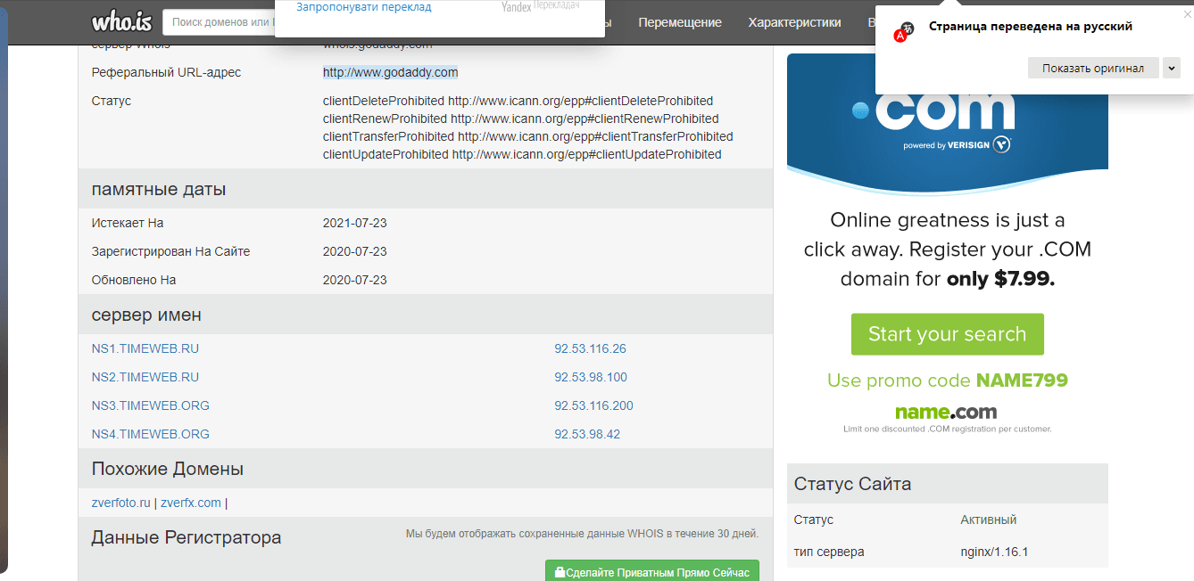Screen dimensions: 1194x581
Task: Click the green 'Start your search' button
Action: click(947, 334)
